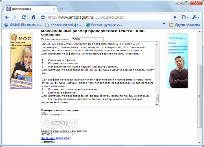Click the text area scroll down arrow
The width and height of the screenshot is (204, 147).
157,105
